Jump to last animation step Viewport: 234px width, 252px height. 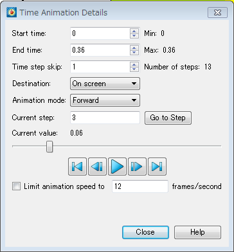(157, 166)
